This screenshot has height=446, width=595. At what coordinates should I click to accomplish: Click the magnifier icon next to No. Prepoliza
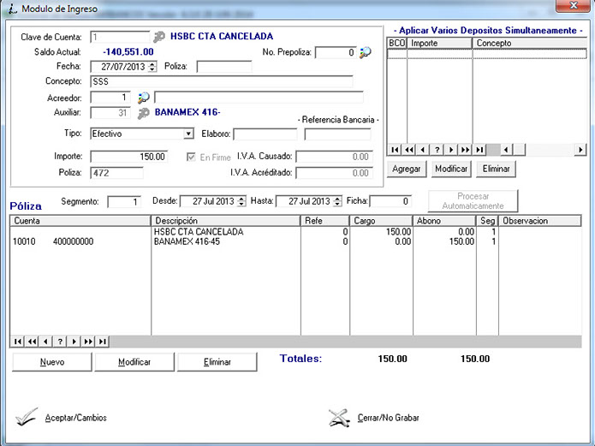(366, 52)
